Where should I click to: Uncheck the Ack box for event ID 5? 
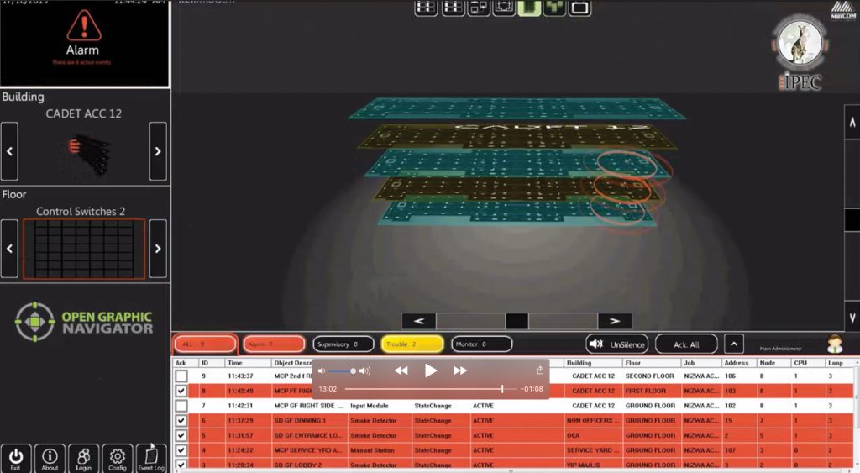click(181, 436)
